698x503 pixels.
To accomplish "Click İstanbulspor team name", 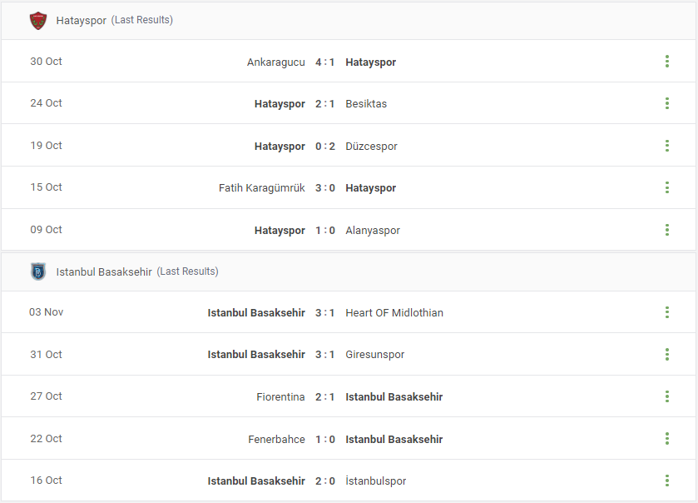I will click(376, 481).
